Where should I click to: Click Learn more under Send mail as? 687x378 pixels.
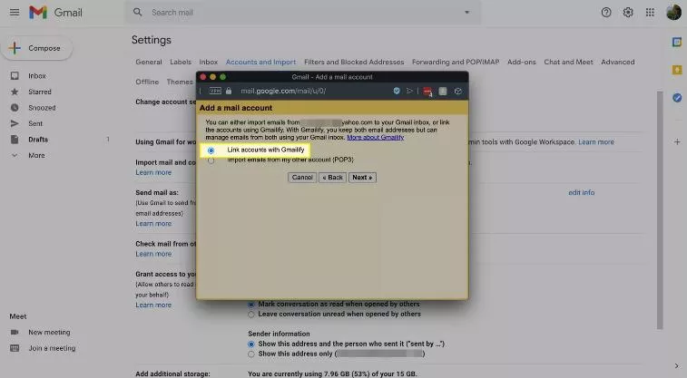pos(153,224)
